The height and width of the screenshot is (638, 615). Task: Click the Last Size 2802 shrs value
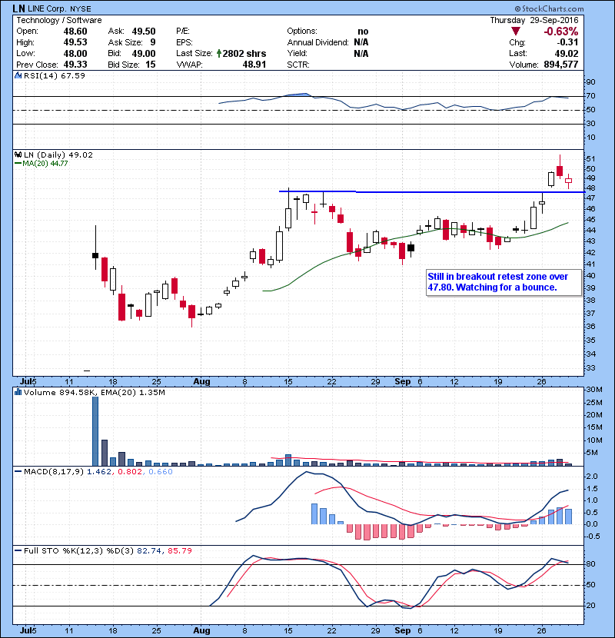coord(244,53)
